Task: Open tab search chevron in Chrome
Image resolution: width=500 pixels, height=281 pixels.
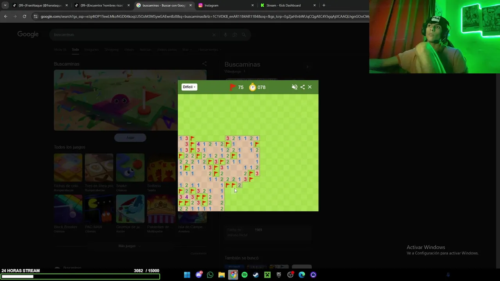Action: (x=5, y=5)
